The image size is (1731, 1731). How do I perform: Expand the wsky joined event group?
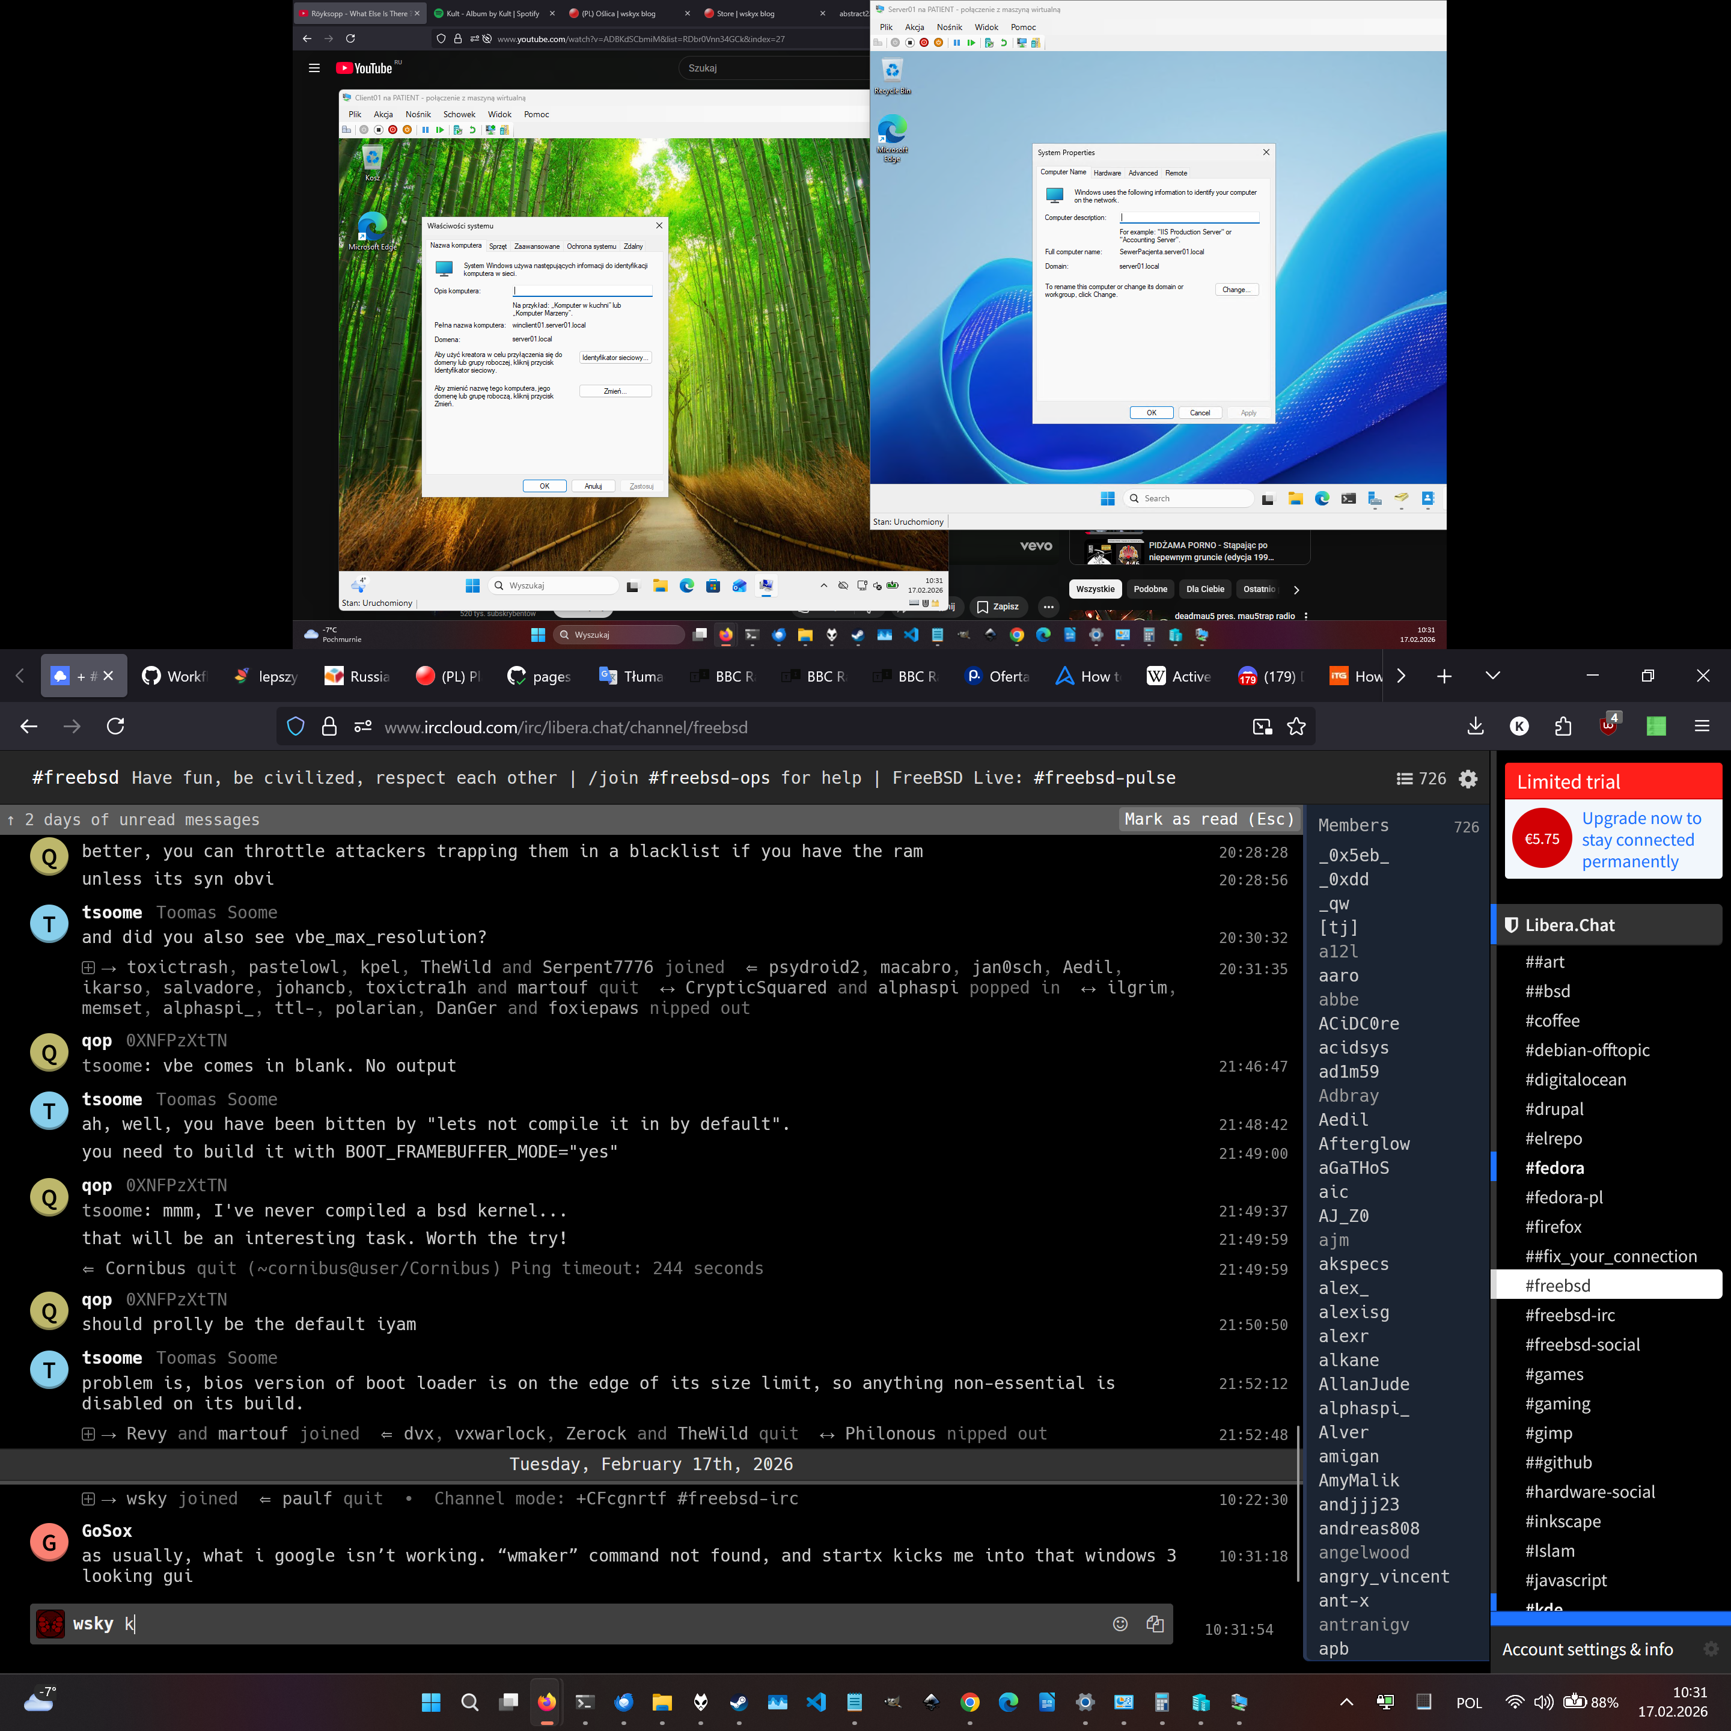tap(88, 1499)
